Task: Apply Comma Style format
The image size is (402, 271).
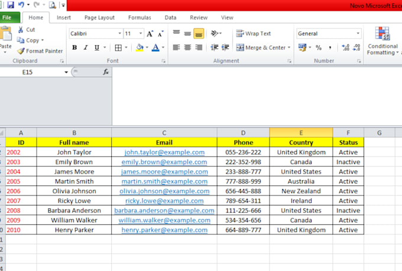Action: click(330, 47)
